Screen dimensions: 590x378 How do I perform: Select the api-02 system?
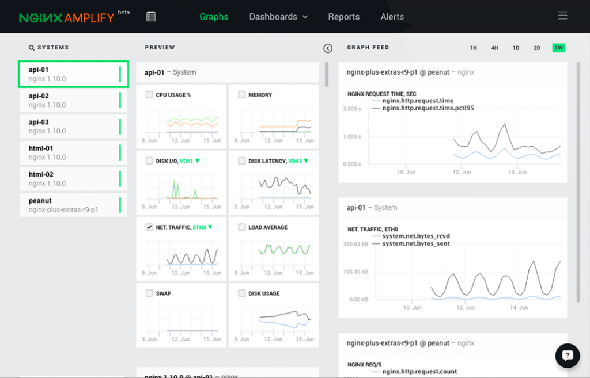(73, 100)
